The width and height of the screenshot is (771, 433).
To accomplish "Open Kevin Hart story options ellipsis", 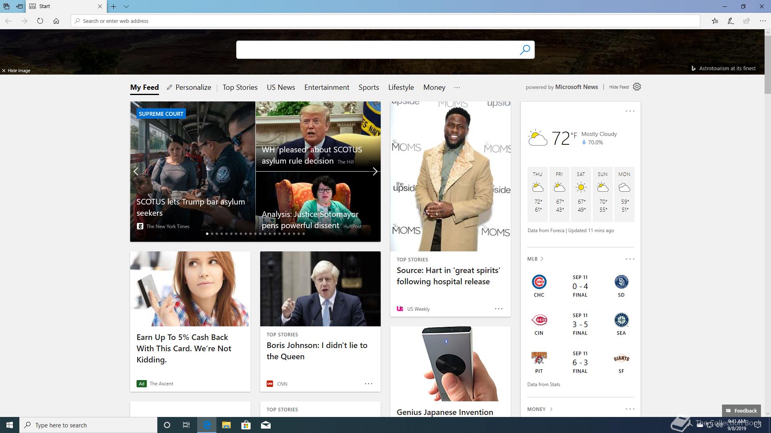I will coord(499,309).
